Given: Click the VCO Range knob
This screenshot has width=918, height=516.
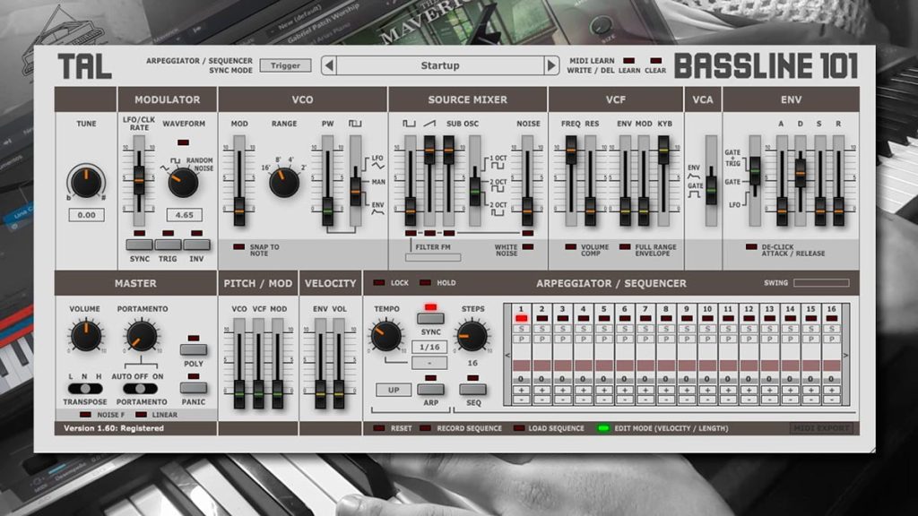Looking at the screenshot, I should [x=284, y=182].
